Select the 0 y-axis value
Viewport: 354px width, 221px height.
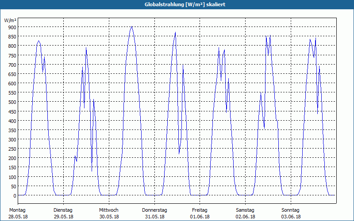pos(15,196)
